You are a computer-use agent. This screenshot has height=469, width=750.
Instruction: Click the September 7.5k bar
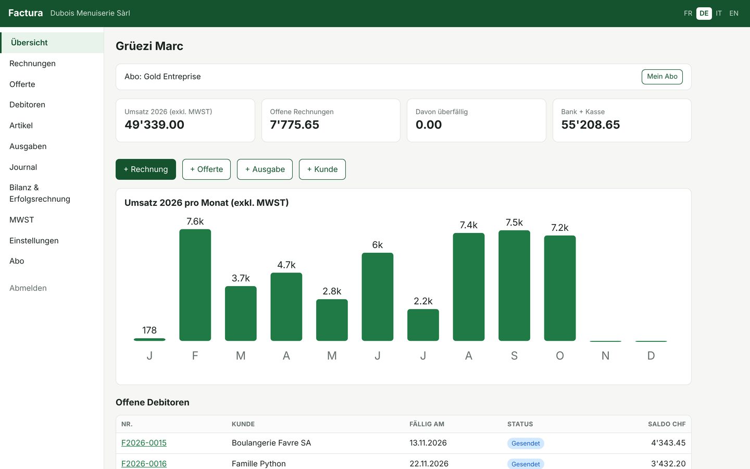pos(514,286)
